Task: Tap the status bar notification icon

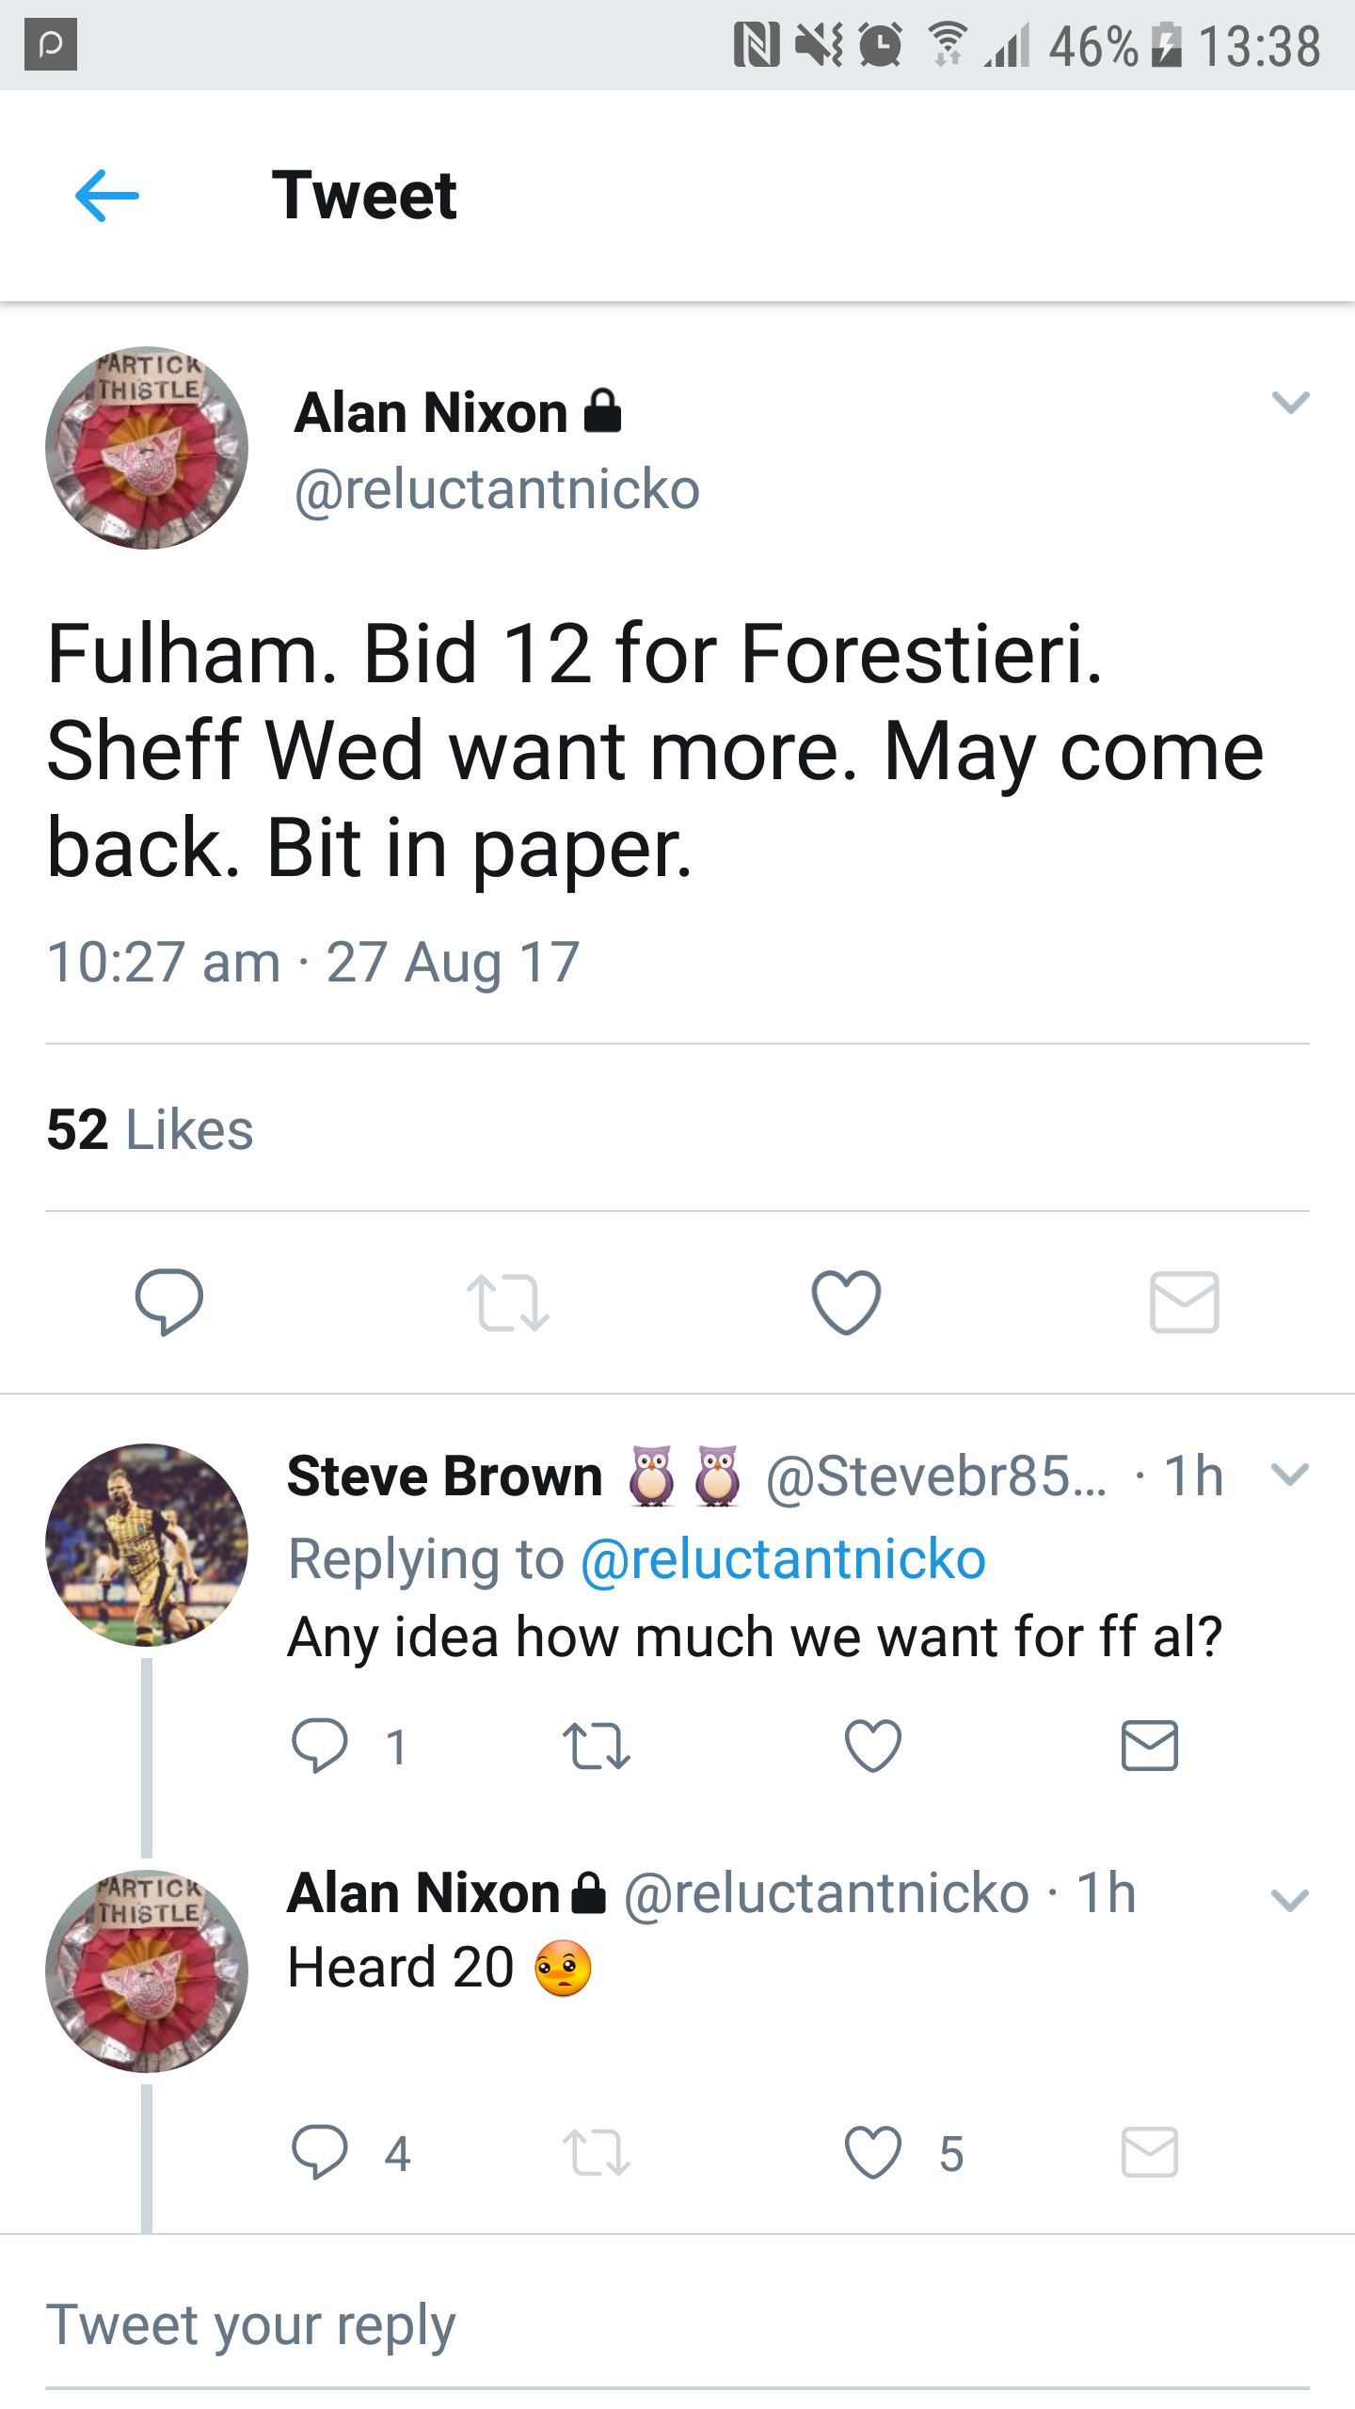Action: [x=51, y=45]
